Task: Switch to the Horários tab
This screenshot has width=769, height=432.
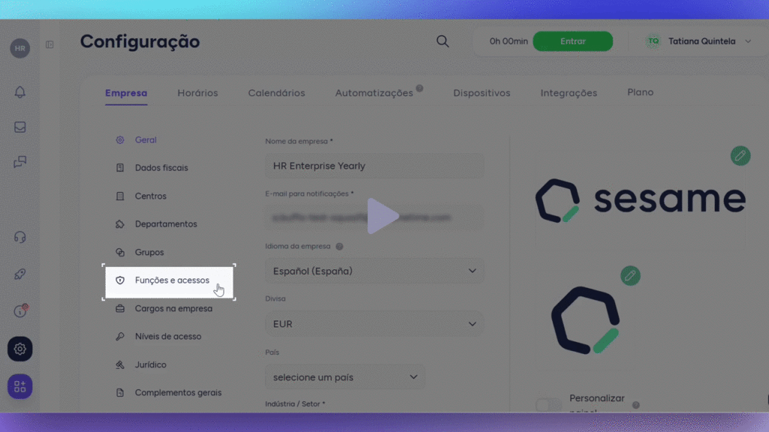Action: point(198,93)
